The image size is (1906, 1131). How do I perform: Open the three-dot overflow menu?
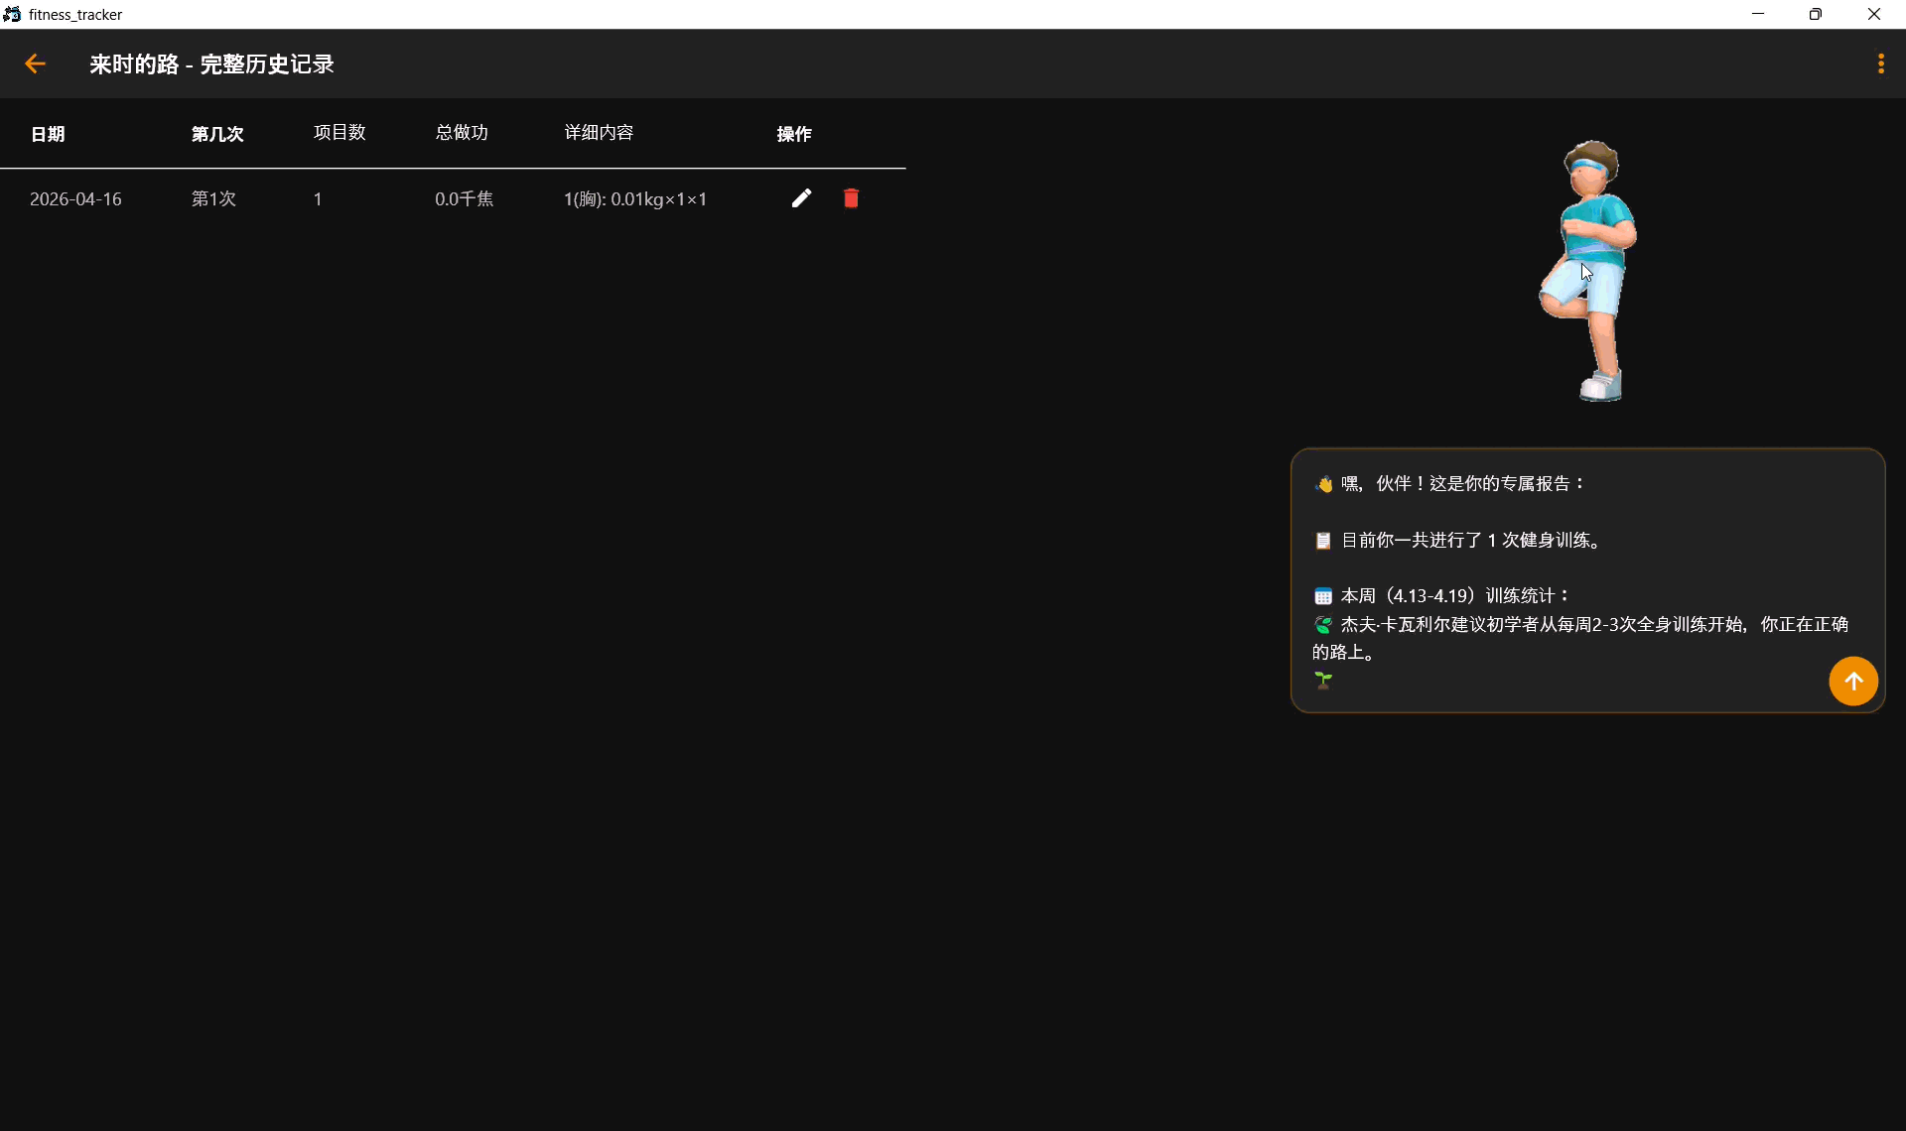click(x=1880, y=63)
